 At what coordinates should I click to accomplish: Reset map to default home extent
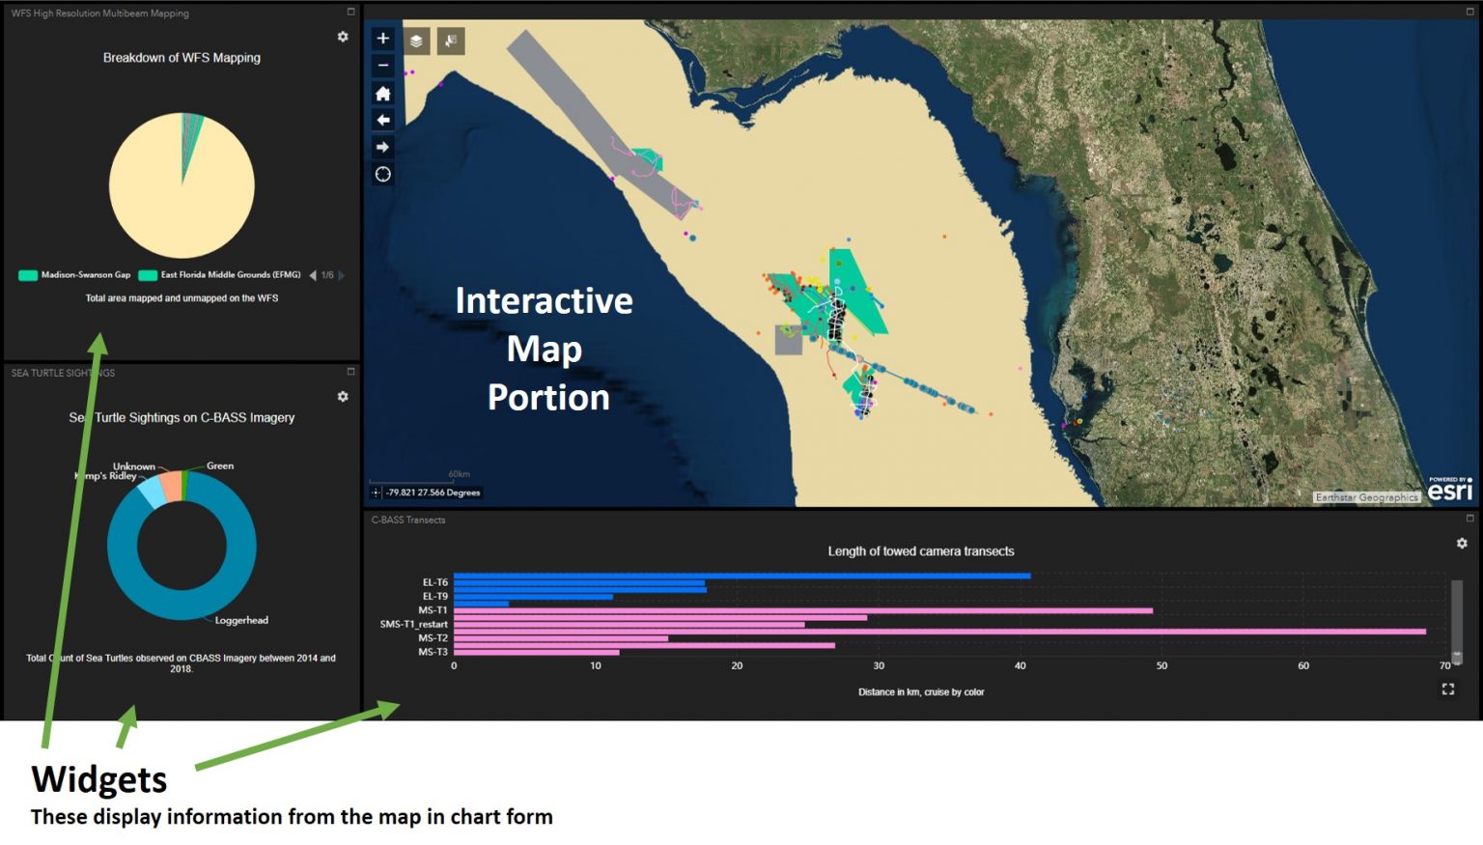pyautogui.click(x=383, y=94)
